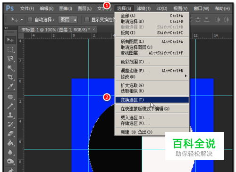Open the 文件(F) menu

[x=27, y=8]
